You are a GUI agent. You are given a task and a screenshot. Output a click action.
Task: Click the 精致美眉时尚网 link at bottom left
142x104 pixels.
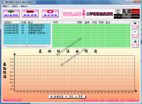click(12, 100)
